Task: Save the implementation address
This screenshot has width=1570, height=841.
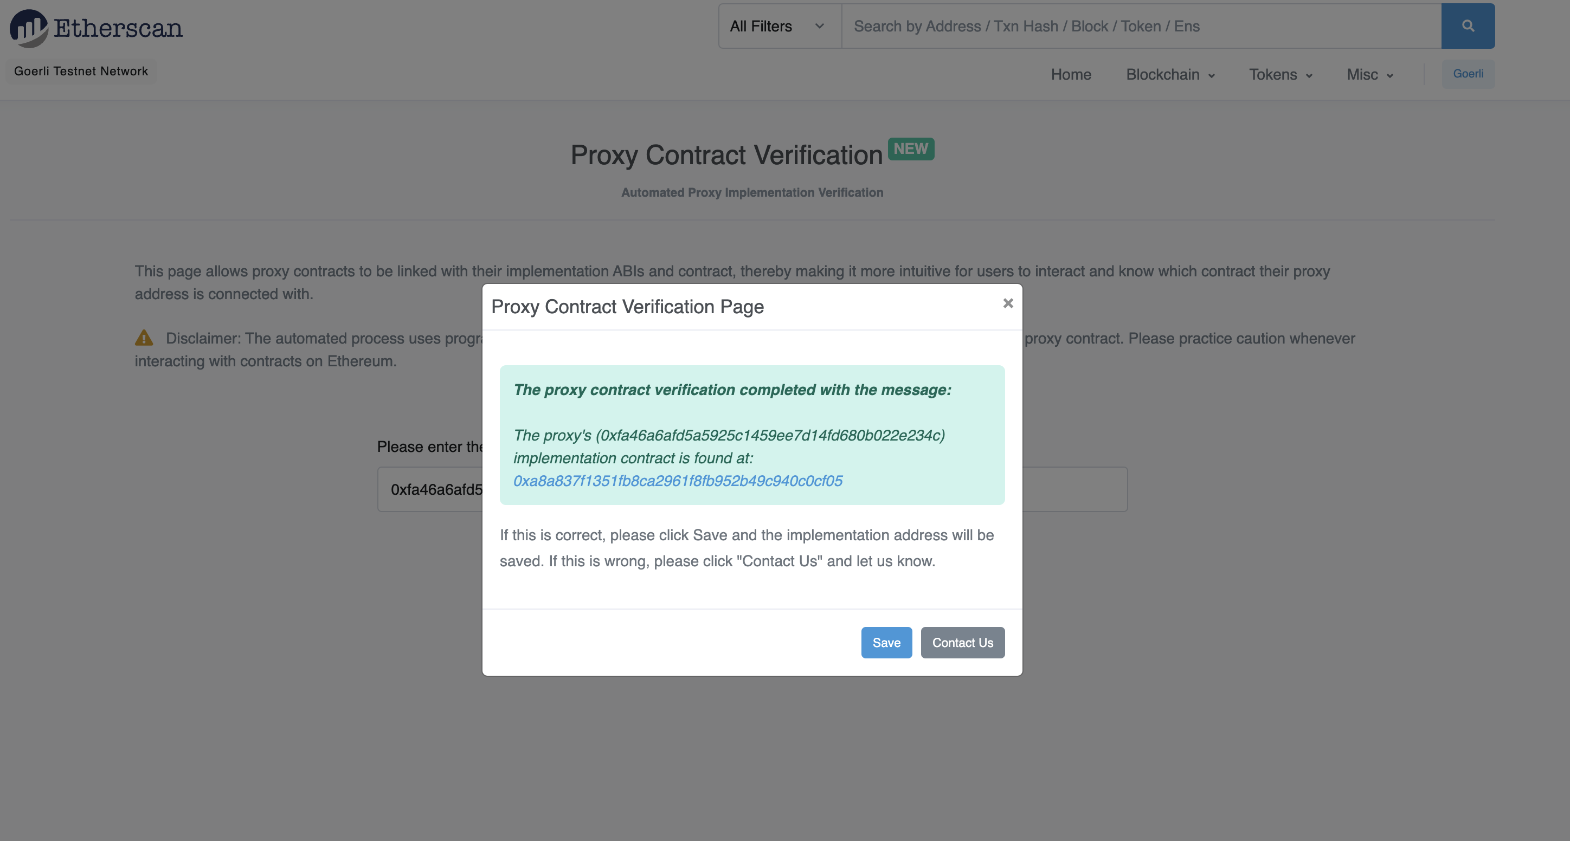Action: point(886,643)
